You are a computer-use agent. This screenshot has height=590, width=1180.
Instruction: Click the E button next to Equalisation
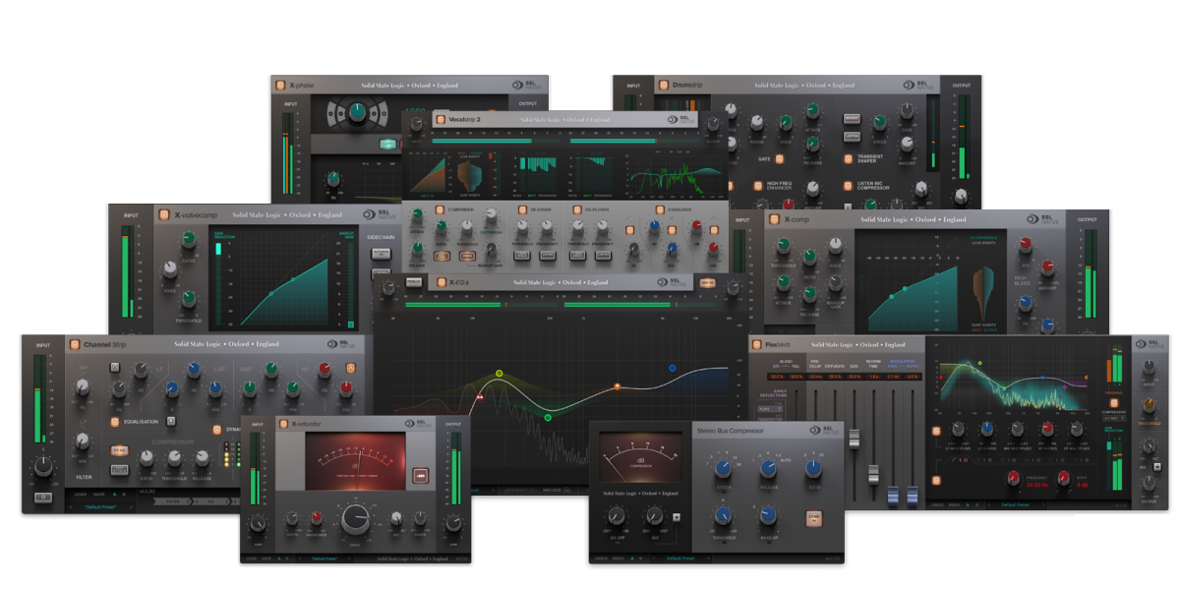point(171,421)
